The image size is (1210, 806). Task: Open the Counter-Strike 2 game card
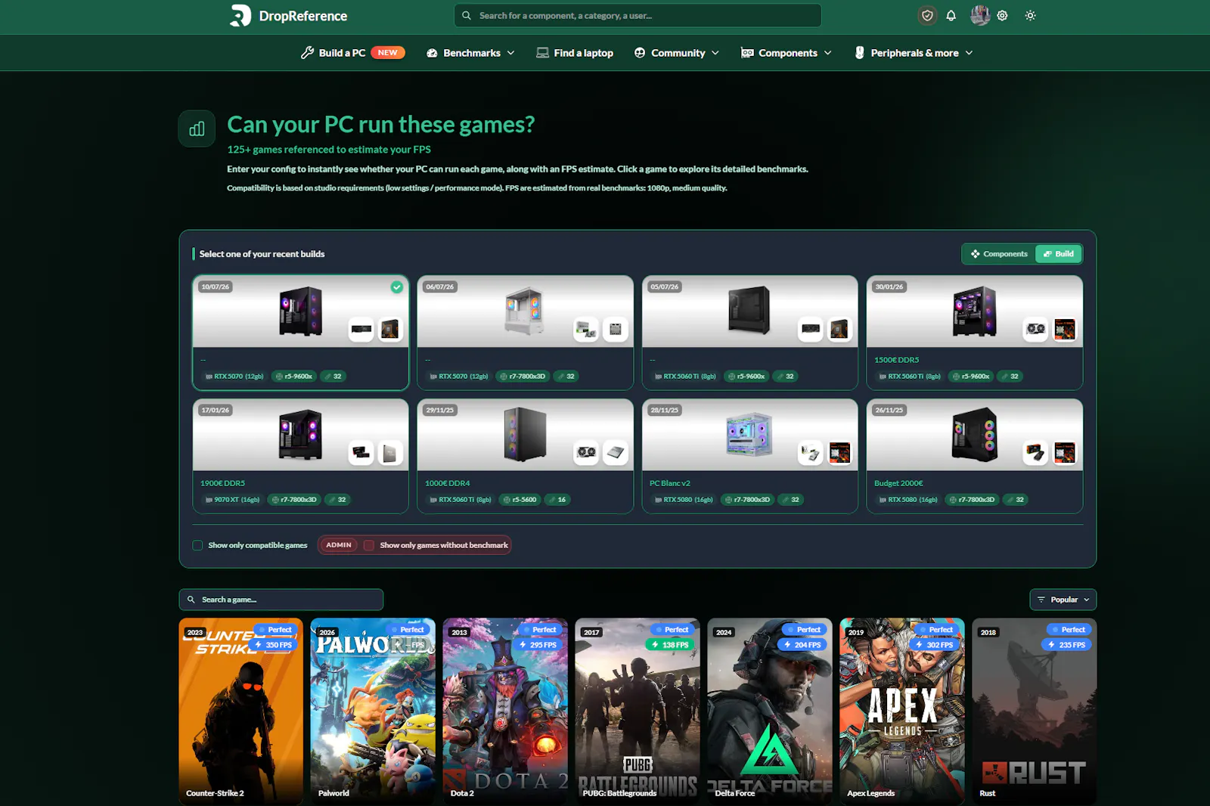coord(240,711)
